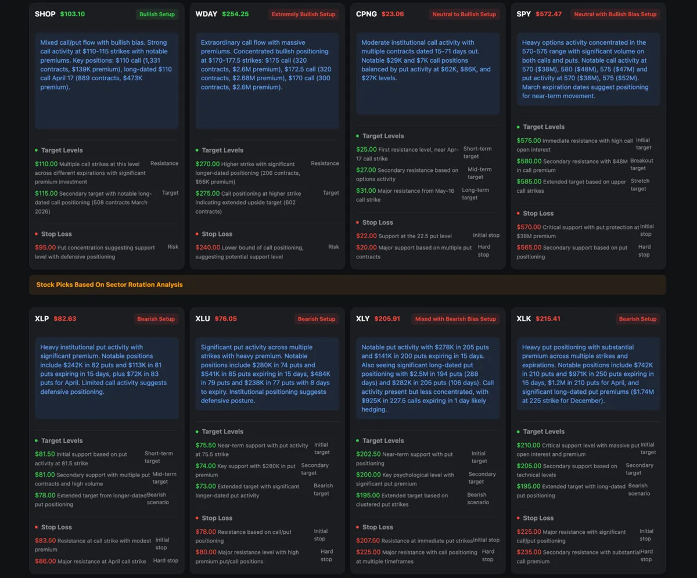Screen dimensions: 697x578
Task: Open the SHOP ticker symbol
Action: point(45,14)
